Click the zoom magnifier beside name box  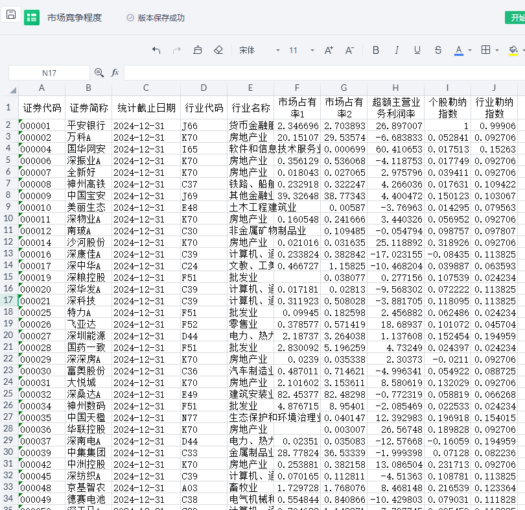click(99, 73)
